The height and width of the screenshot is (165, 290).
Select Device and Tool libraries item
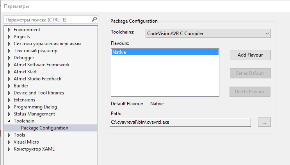click(x=39, y=93)
